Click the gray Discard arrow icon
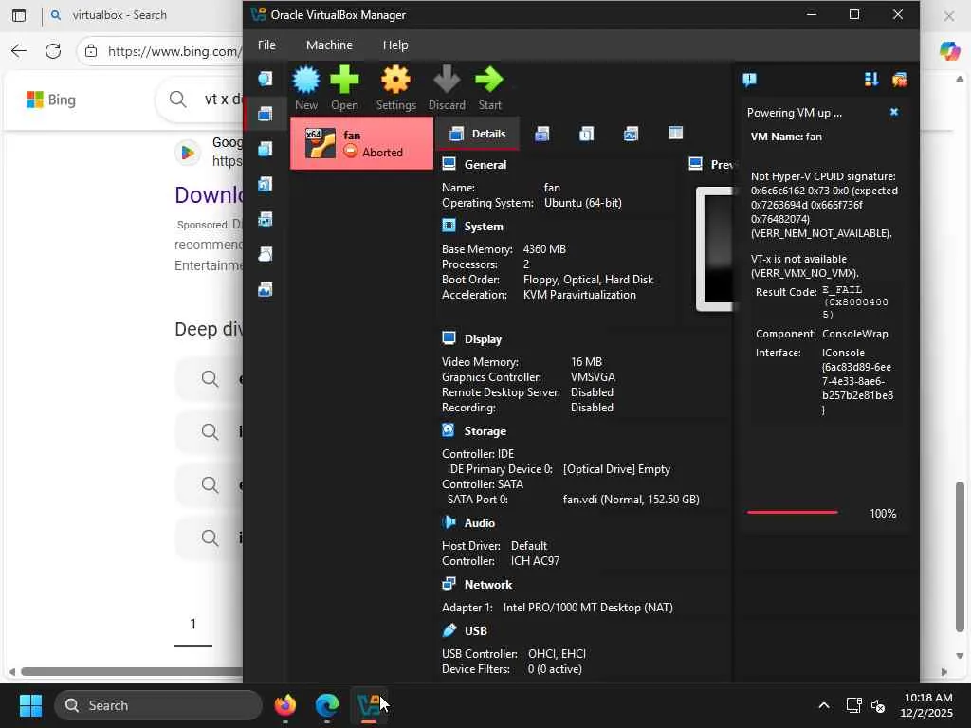This screenshot has width=971, height=728. pos(447,81)
